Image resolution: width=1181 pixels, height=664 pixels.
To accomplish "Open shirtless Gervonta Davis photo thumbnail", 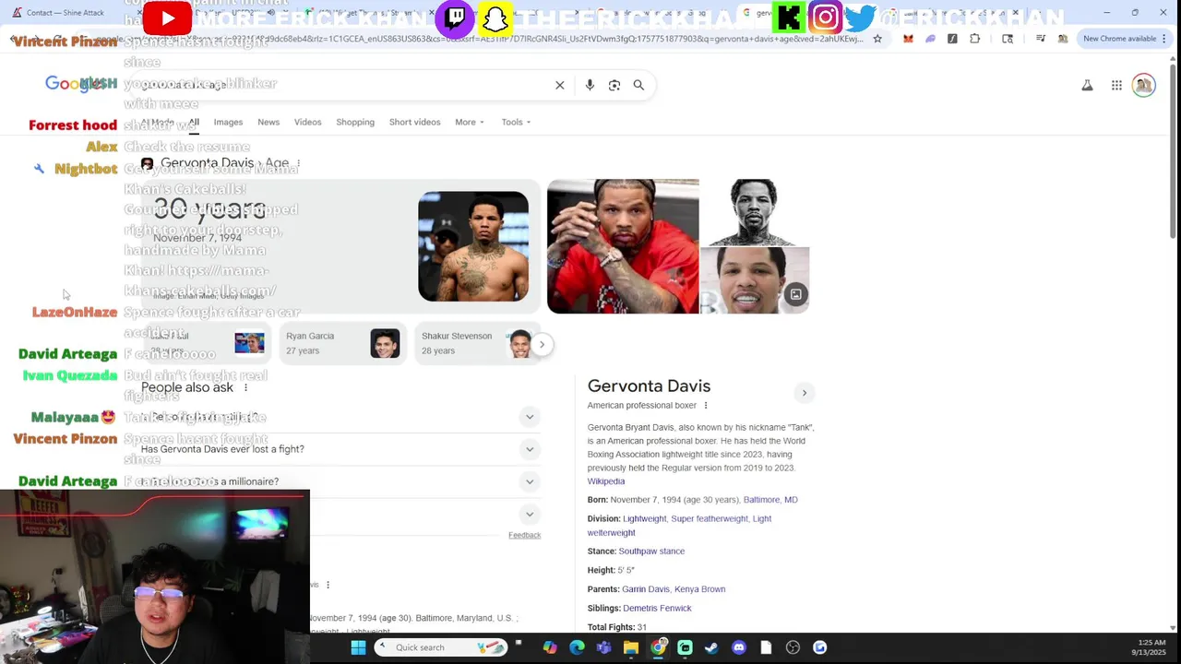I will point(473,246).
